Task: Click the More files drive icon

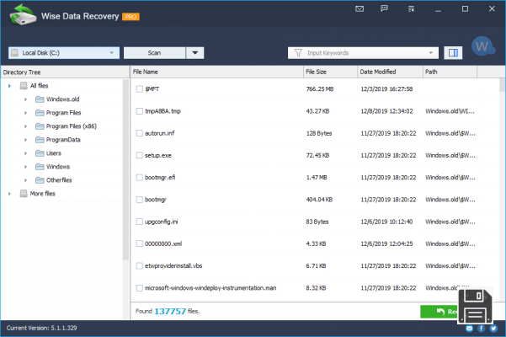Action: pyautogui.click(x=24, y=194)
